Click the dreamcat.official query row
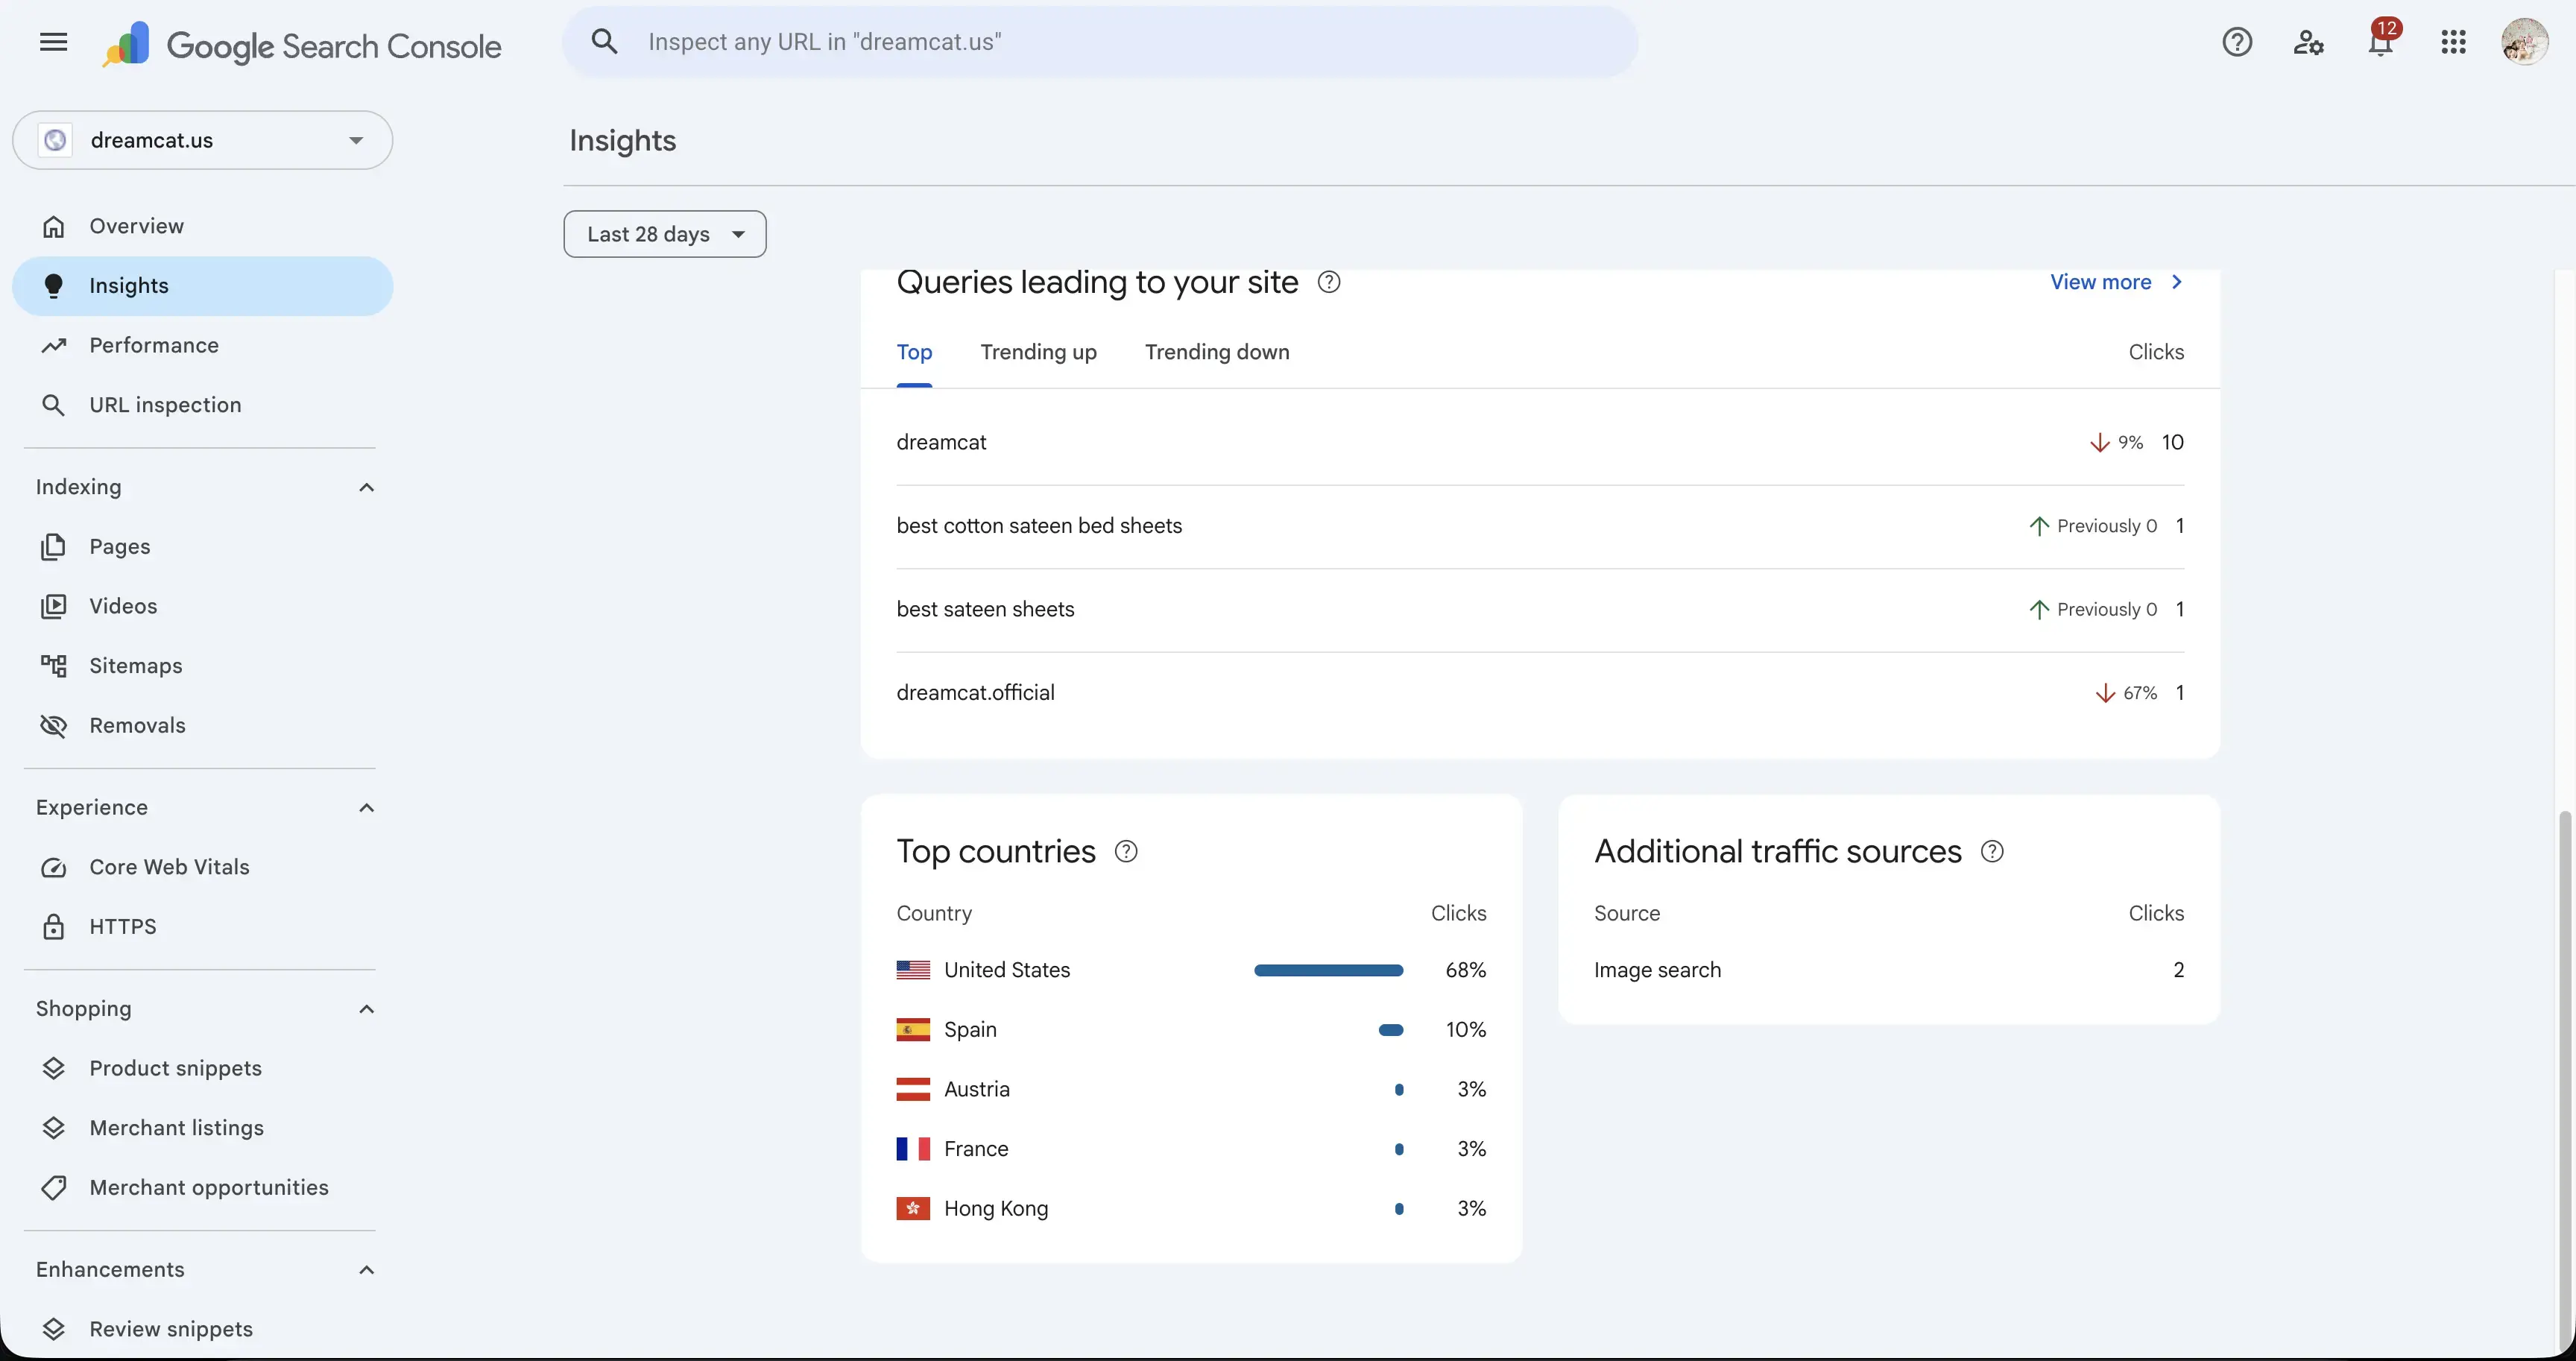2576x1361 pixels. pos(1540,693)
